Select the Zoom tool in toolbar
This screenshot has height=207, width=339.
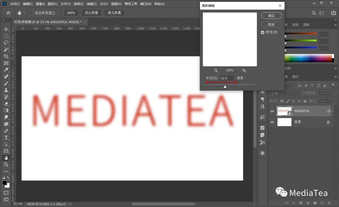pos(6,165)
